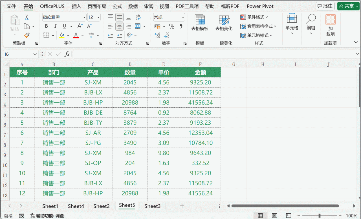This screenshot has height=219, width=361.
Task: Expand 单元格样式 cell styles menu
Action: click(256, 35)
